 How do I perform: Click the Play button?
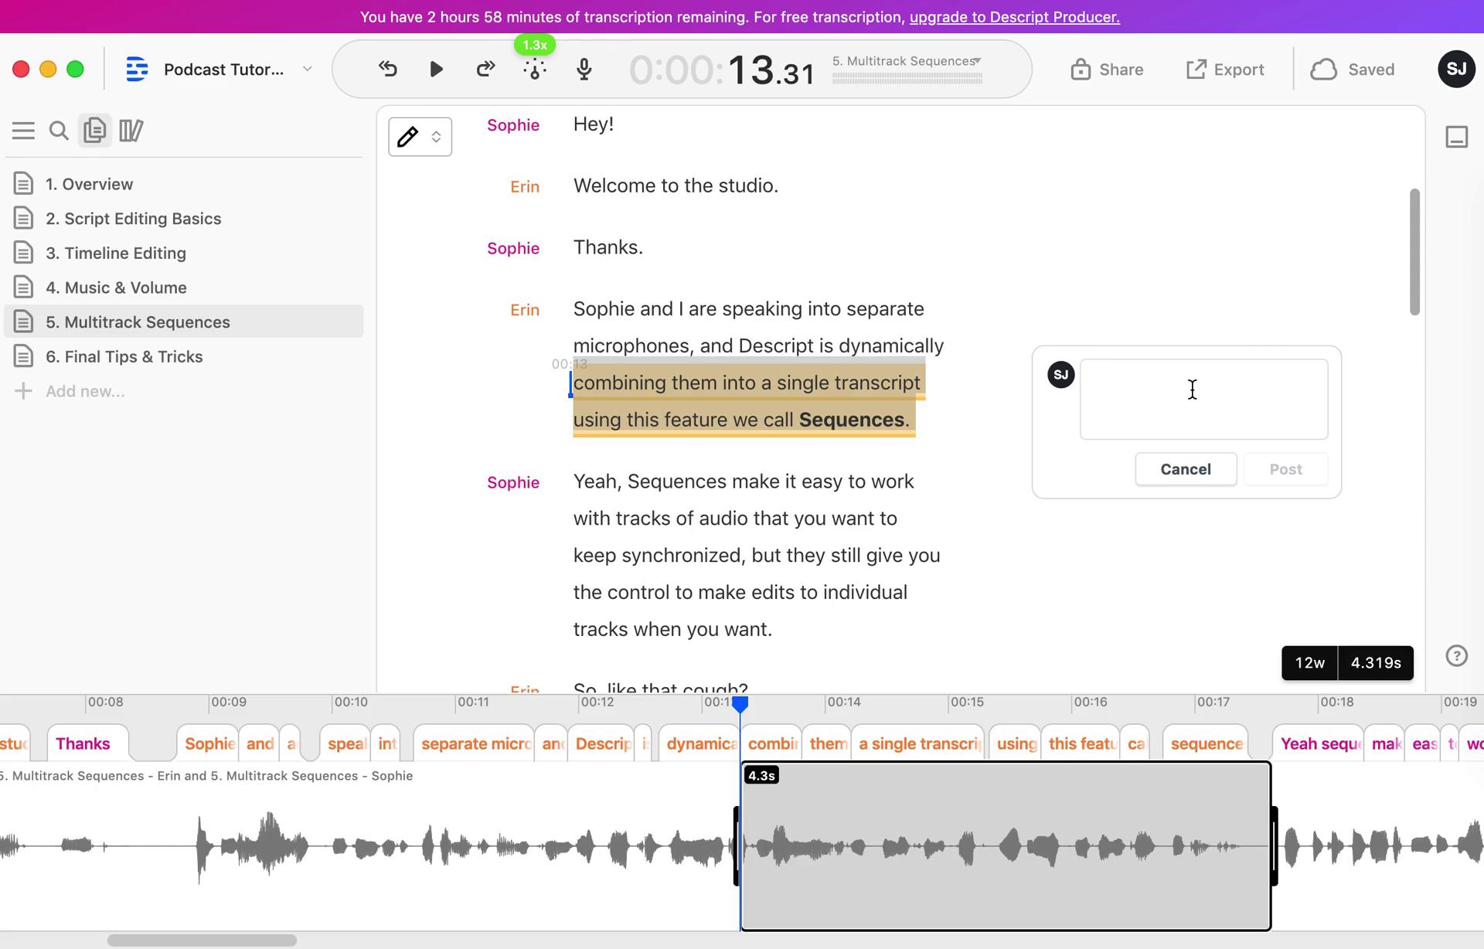point(436,70)
